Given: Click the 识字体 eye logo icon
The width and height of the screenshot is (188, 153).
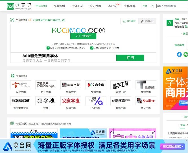Looking at the screenshot, I should 10,6.
